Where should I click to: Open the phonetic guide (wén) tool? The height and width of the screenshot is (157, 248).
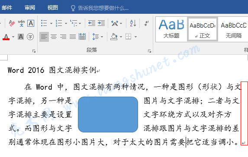pos(21,23)
